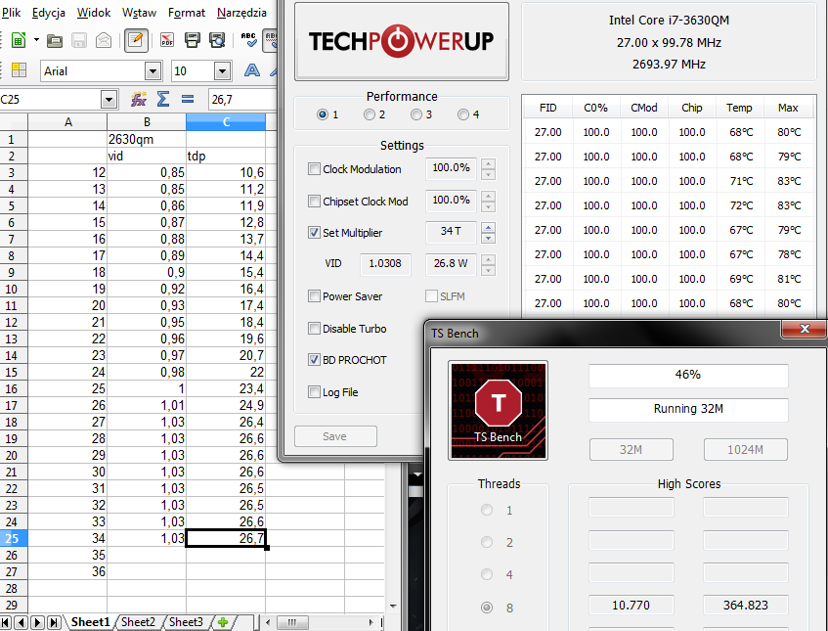Select Performance profile 4 radio button

[463, 114]
